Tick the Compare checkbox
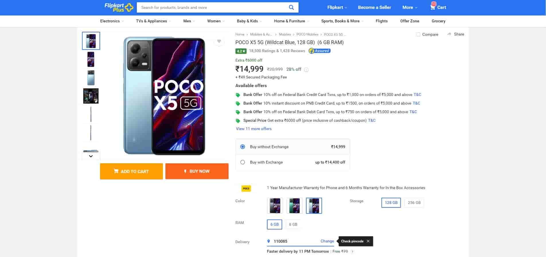The width and height of the screenshot is (546, 257). pos(418,34)
